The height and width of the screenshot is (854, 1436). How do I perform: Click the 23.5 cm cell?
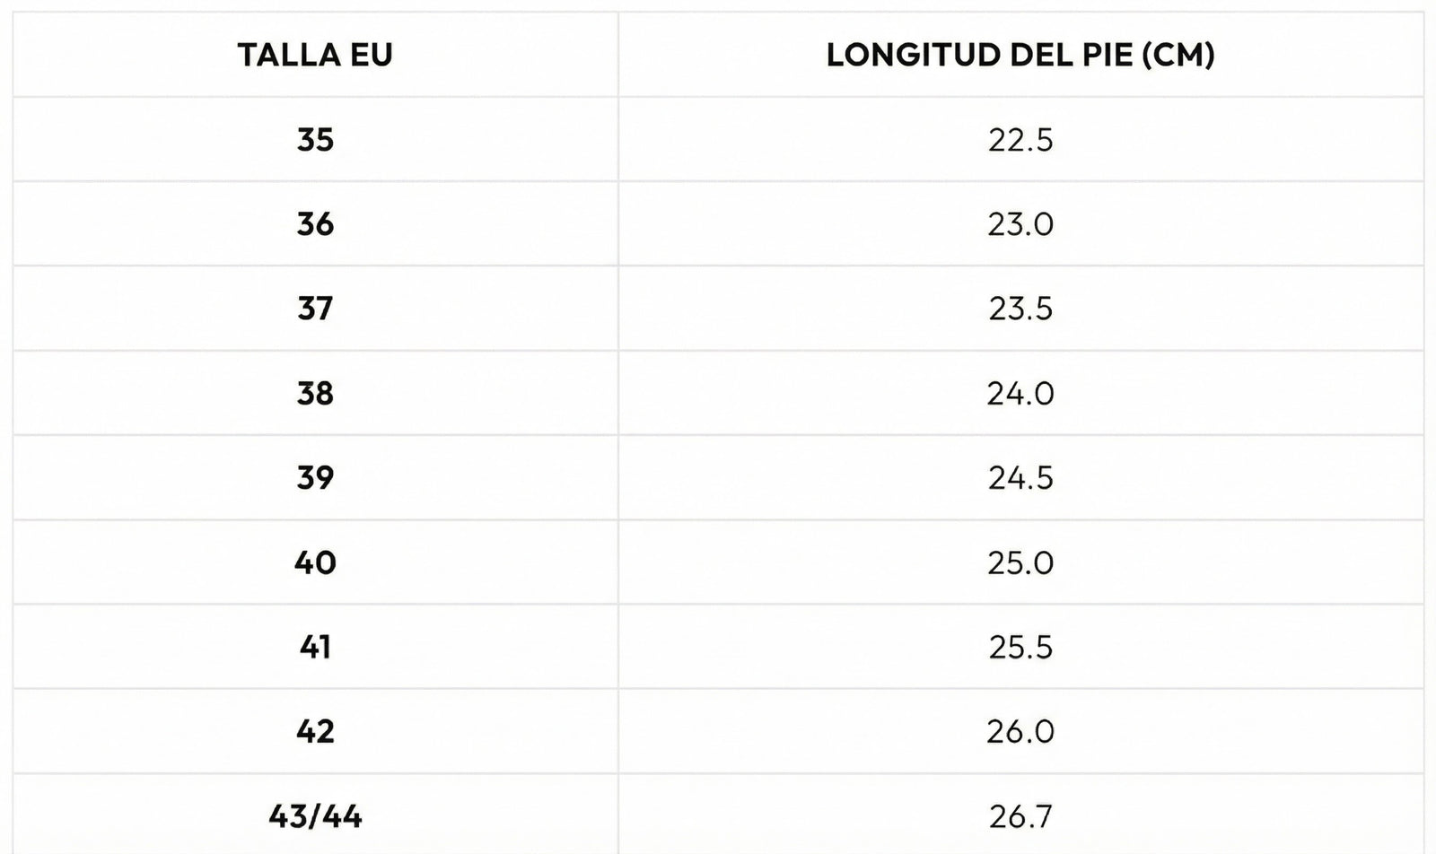1020,309
